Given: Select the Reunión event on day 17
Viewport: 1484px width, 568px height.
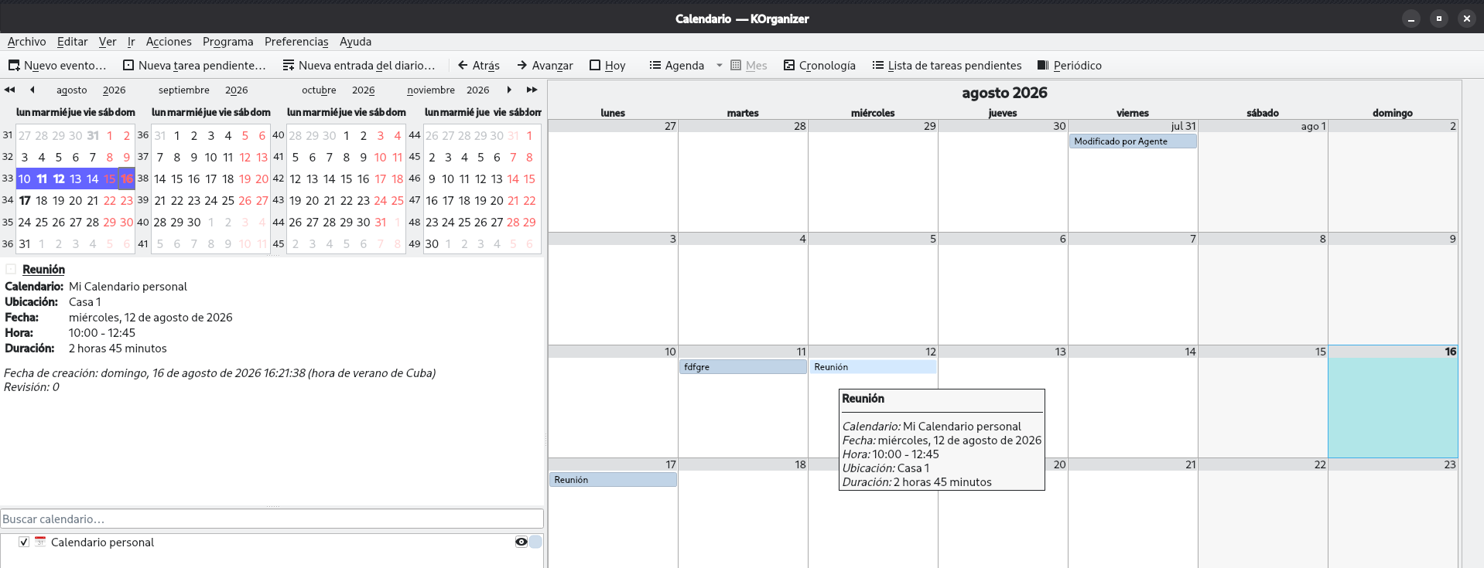Looking at the screenshot, I should pyautogui.click(x=613, y=480).
